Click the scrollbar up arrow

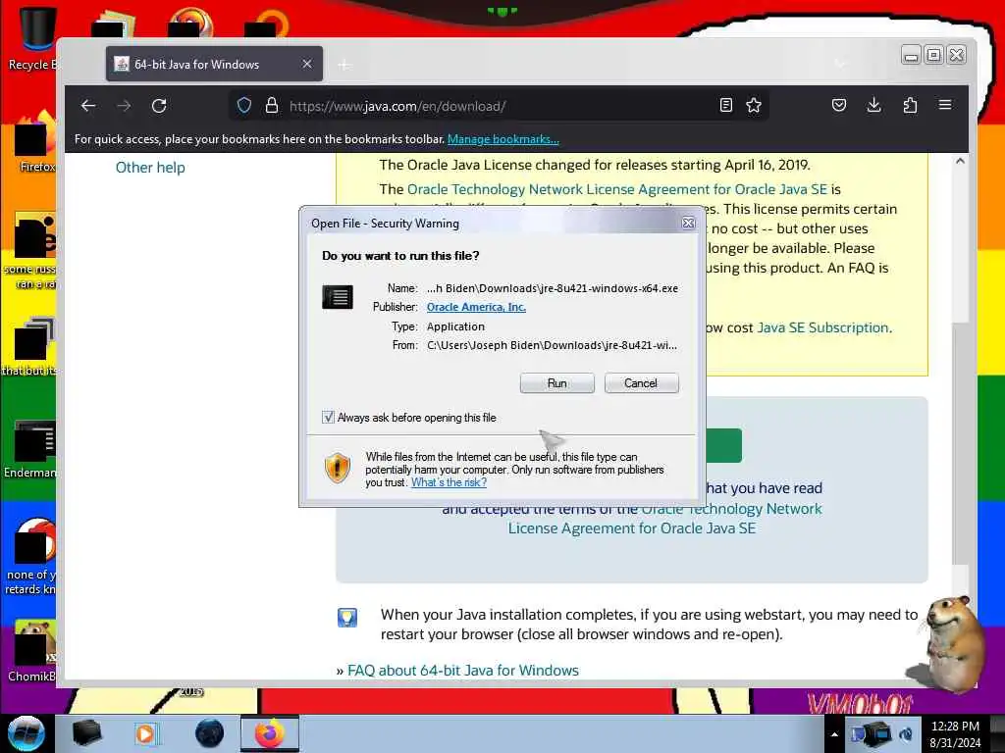pos(960,161)
